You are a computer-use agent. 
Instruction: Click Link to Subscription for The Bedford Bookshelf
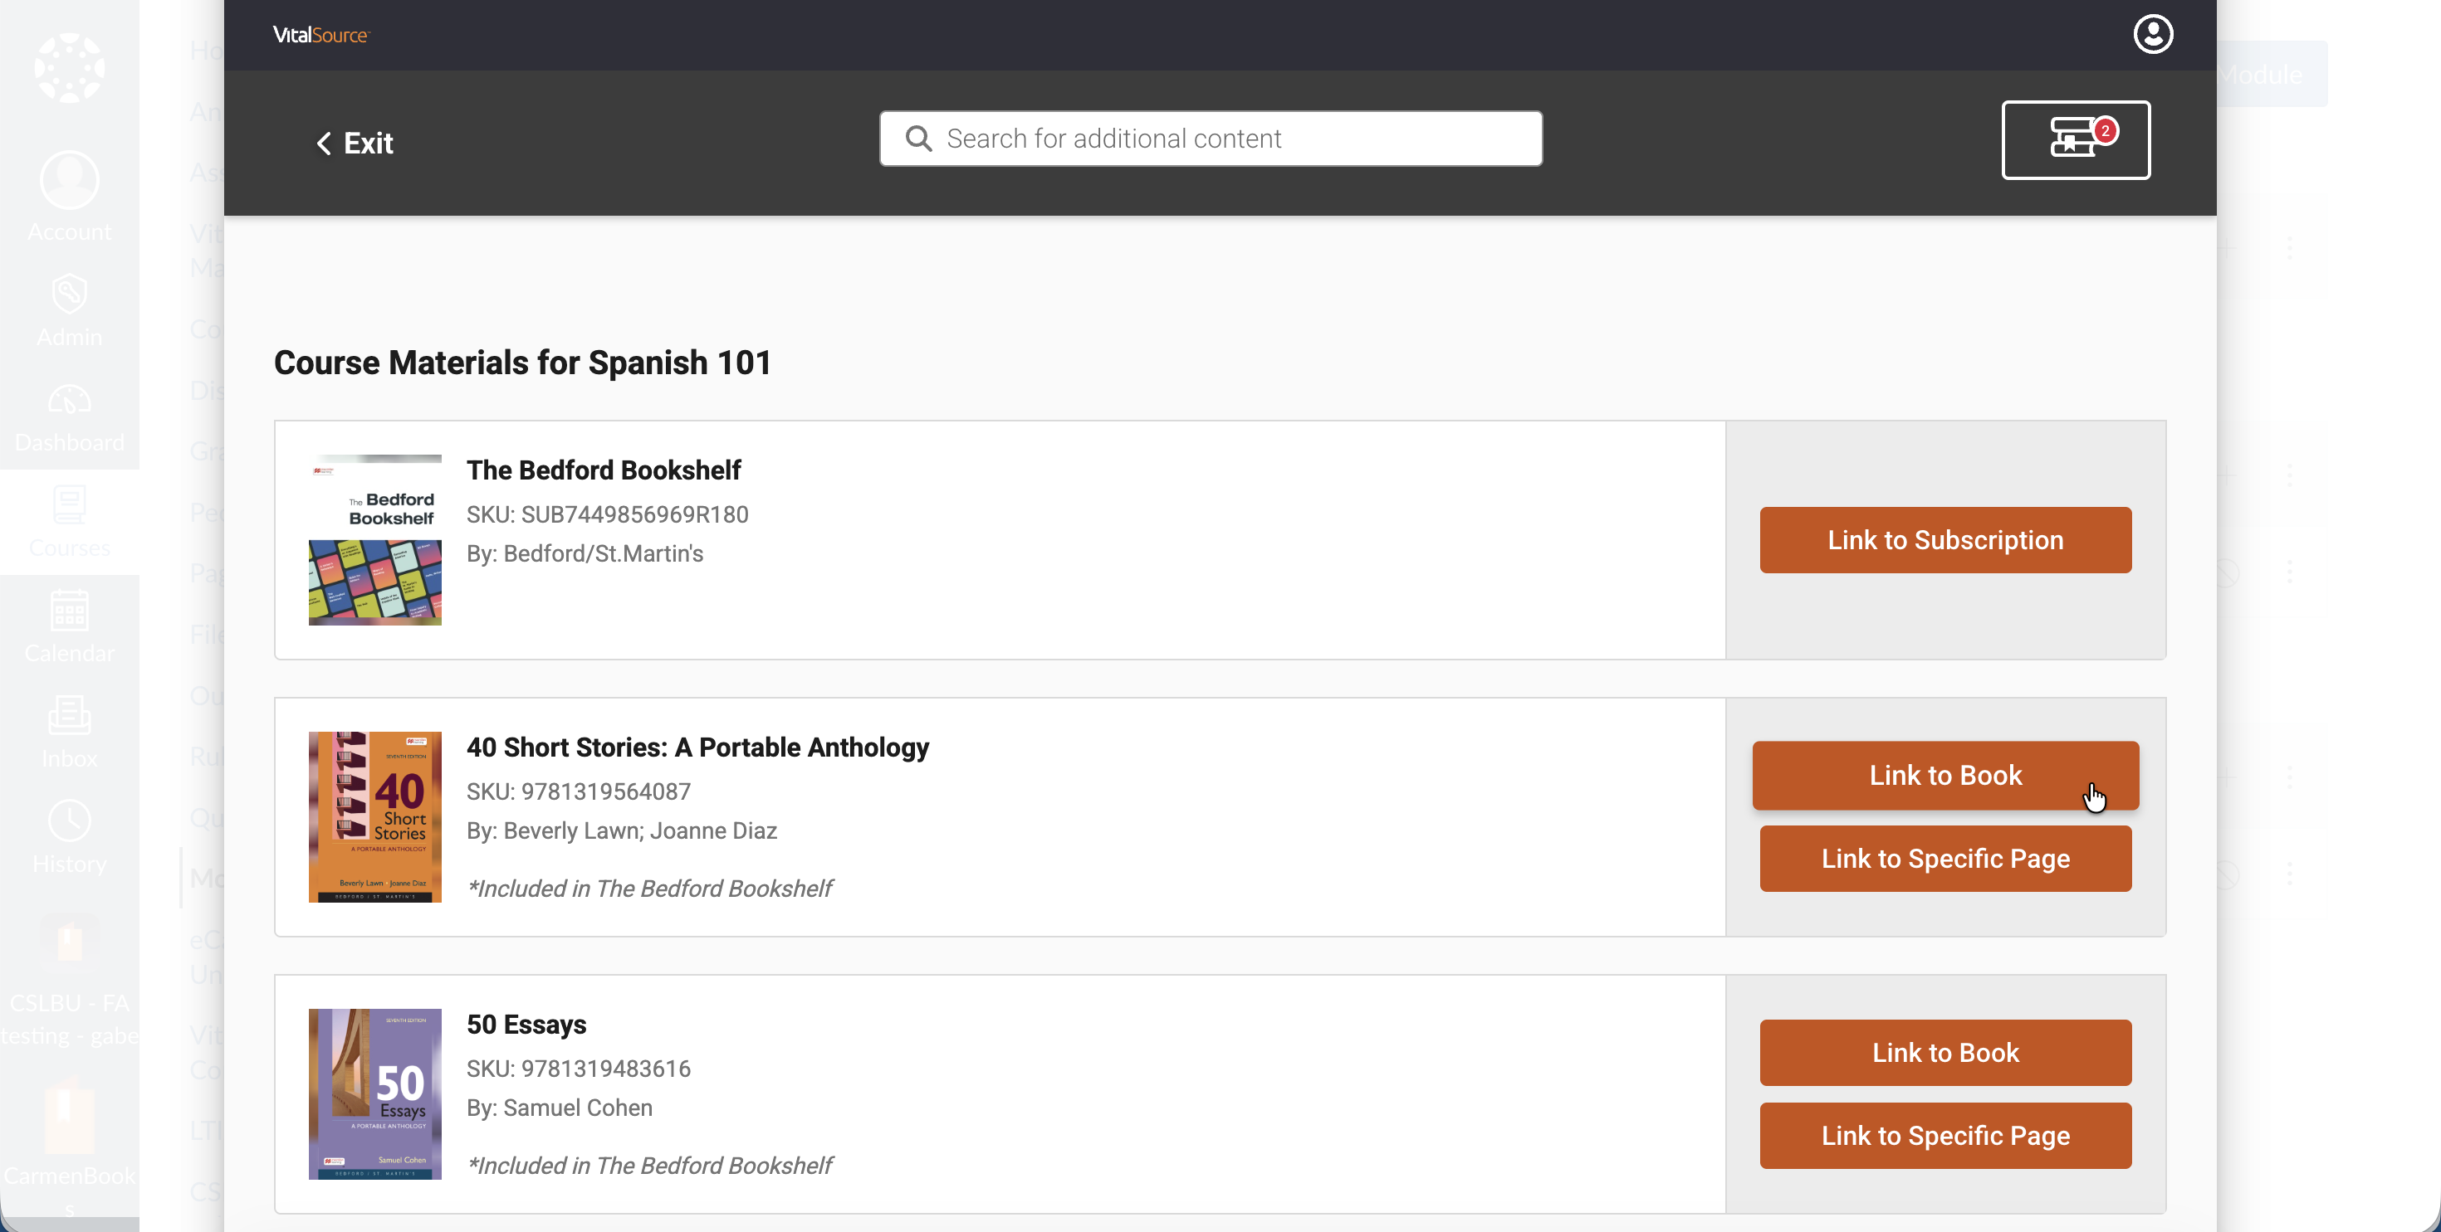1944,540
